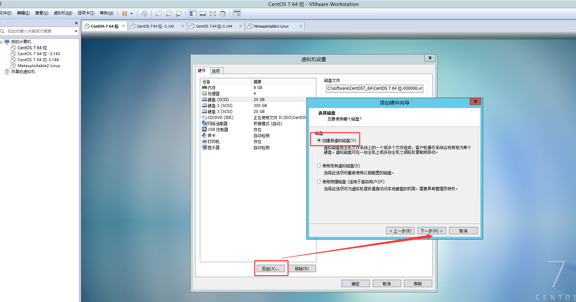Click 取消 in the hardware wizard
This screenshot has width=576, height=302.
(463, 231)
